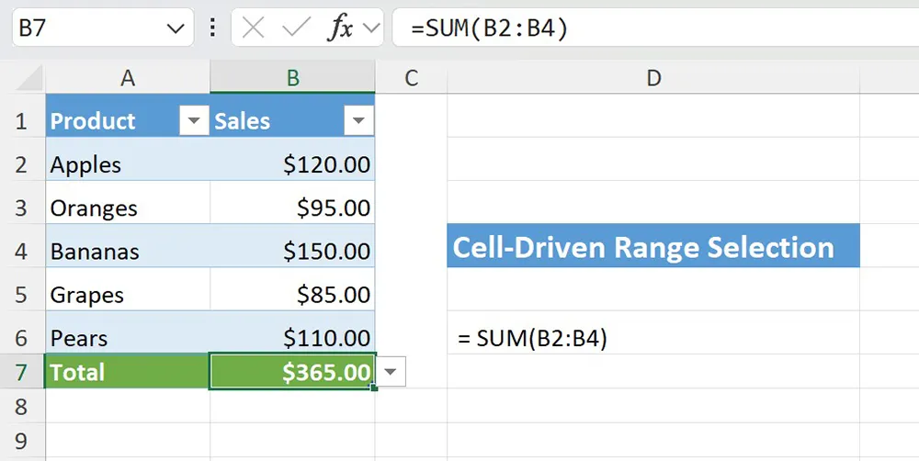
Task: Open the Sales column filter dropdown
Action: pyautogui.click(x=357, y=121)
